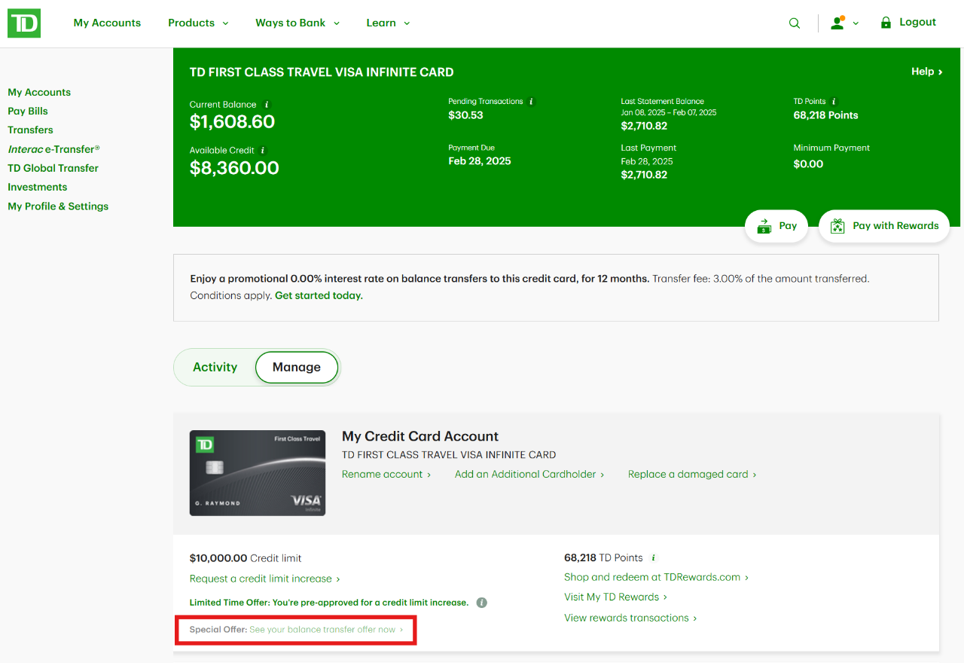Click the $0.00 minimum payment
Viewport: 964px width, 663px height.
coord(808,164)
